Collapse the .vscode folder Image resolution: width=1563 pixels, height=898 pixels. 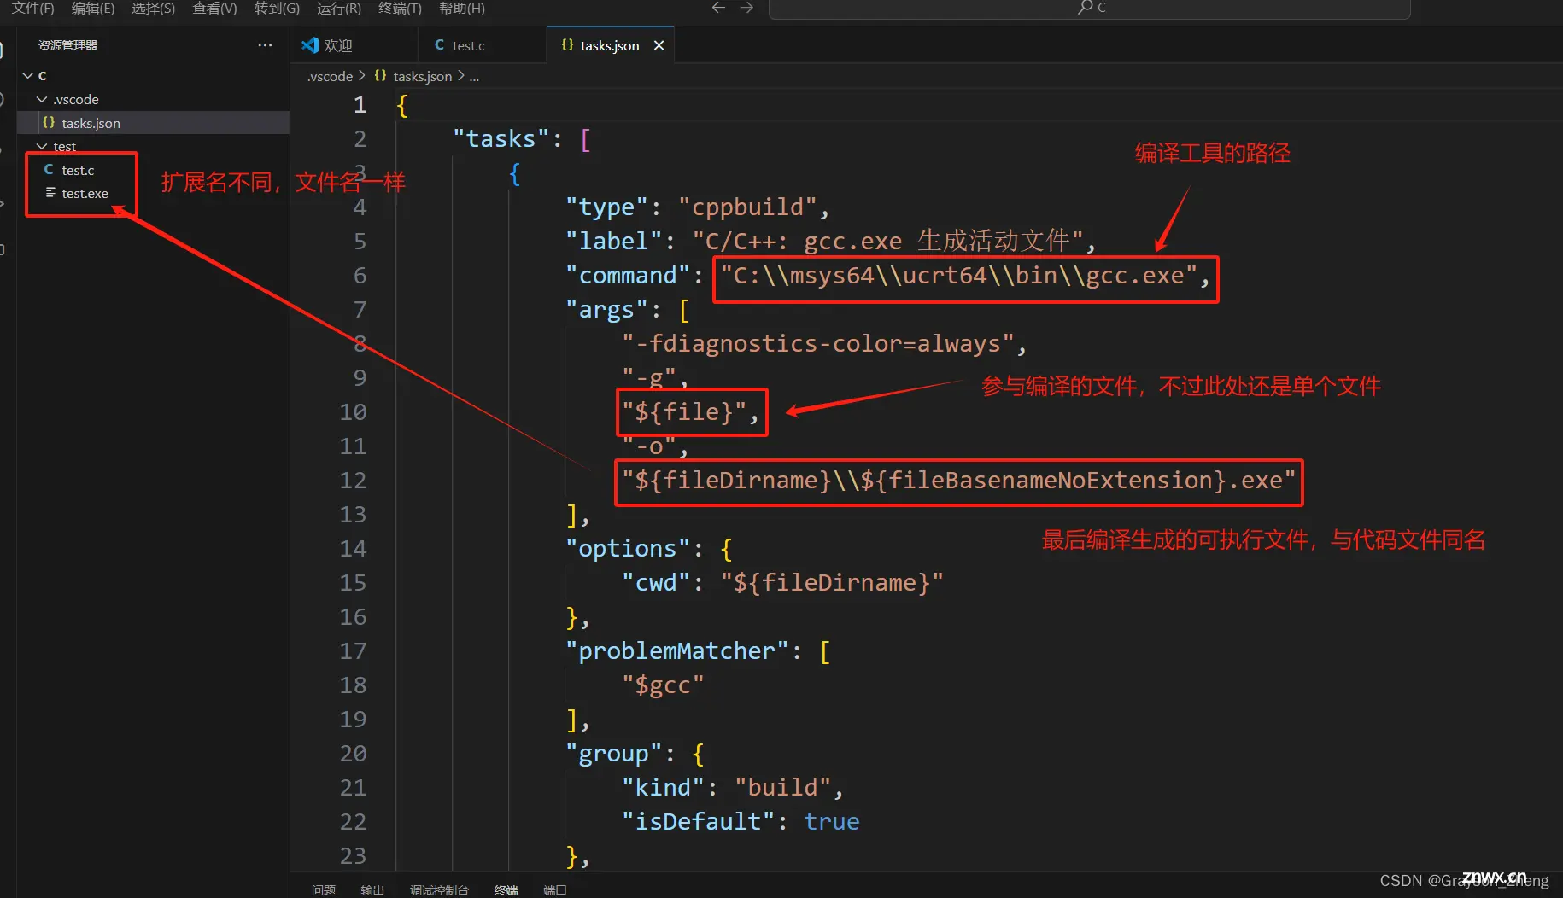[42, 99]
